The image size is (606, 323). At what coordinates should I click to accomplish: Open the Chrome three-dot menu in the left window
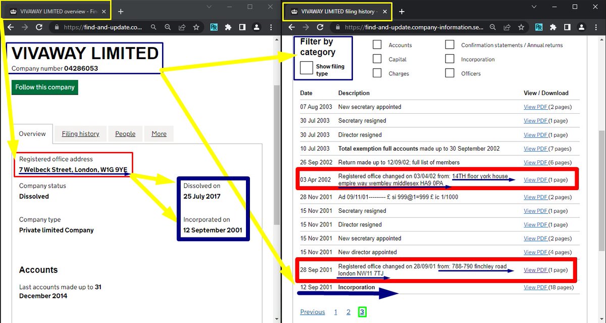[x=270, y=27]
